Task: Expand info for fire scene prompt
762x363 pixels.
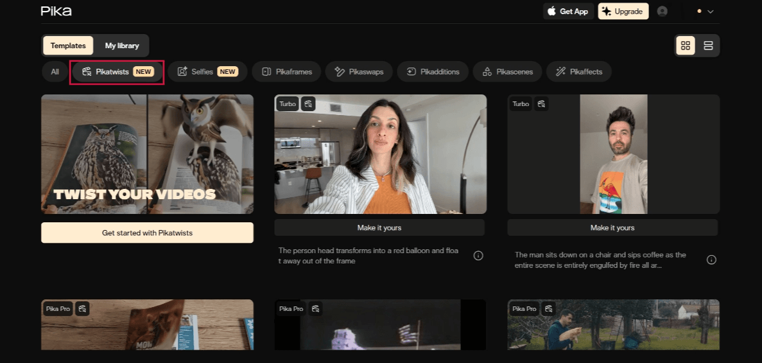Action: point(711,260)
